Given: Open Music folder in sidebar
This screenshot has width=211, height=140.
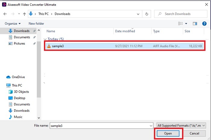Looking at the screenshot, I should point(15,117).
